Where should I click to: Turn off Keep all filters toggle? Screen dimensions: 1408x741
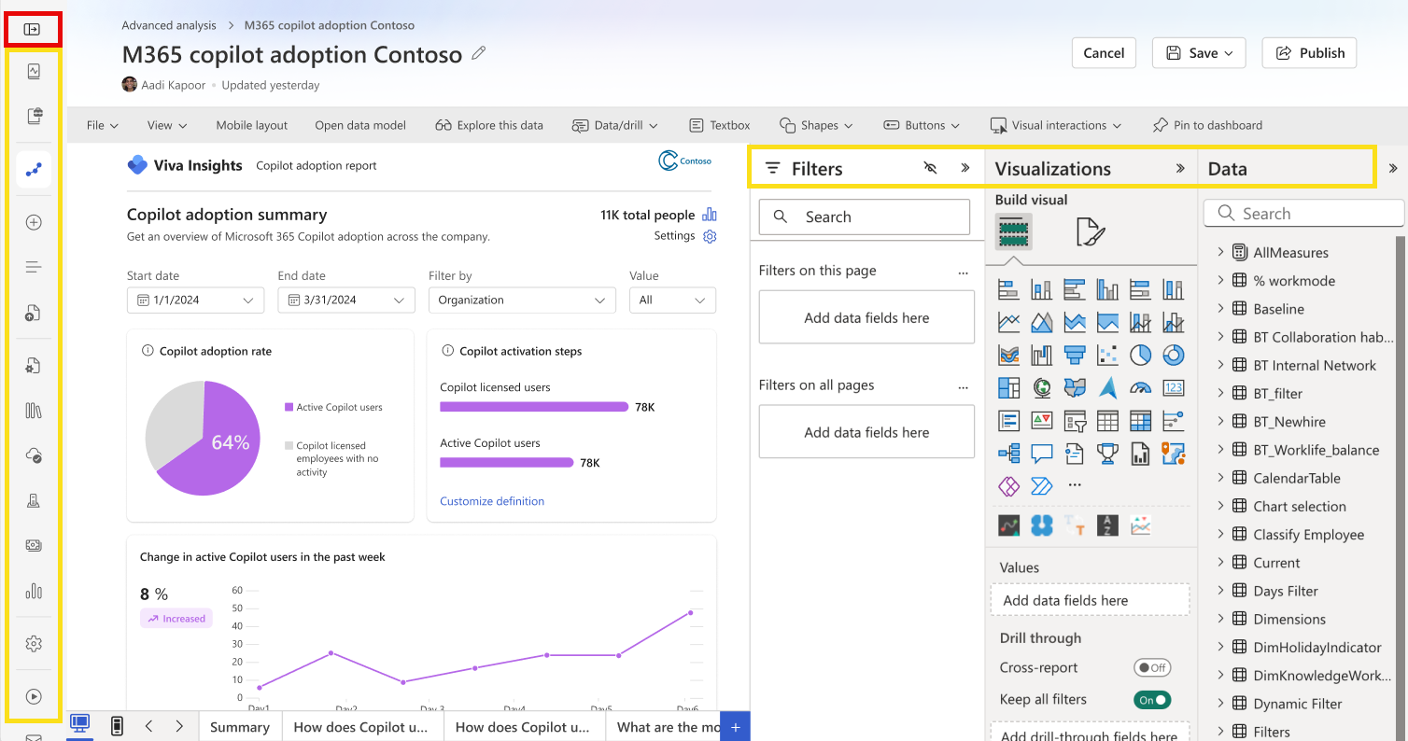point(1151,700)
